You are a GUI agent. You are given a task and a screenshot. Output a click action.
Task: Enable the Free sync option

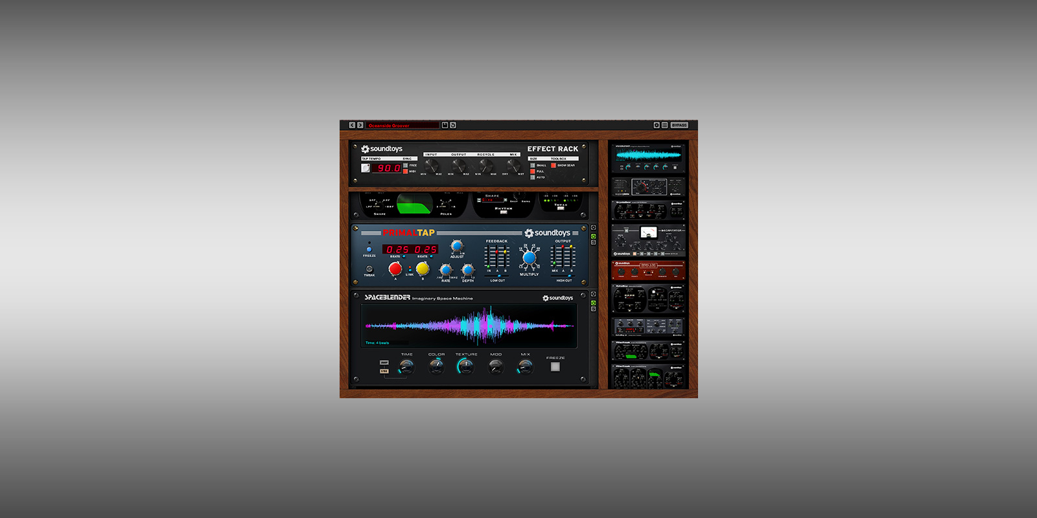click(406, 165)
